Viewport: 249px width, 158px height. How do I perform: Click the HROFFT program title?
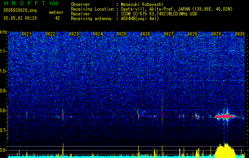[25, 3]
